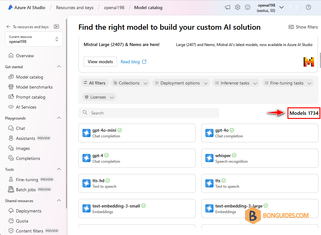The image size is (321, 235).
Task: Click the search magnifier icon
Action: coord(85,112)
